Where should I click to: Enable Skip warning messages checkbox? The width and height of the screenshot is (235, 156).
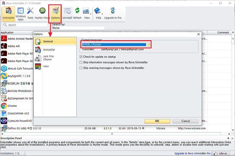click(x=81, y=68)
